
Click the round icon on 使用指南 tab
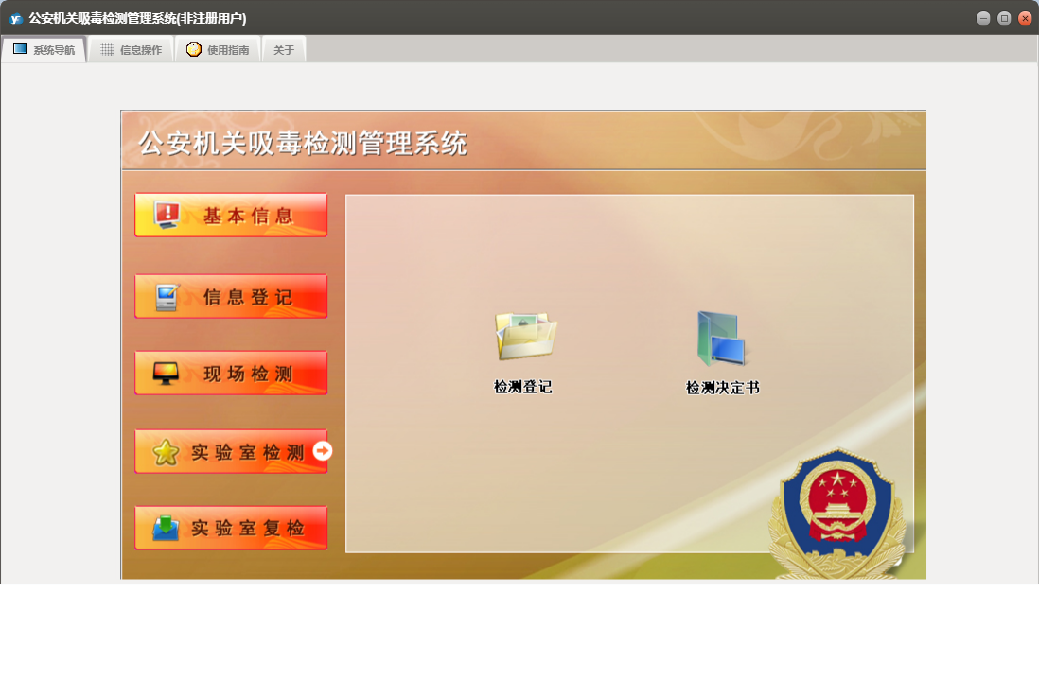pos(193,49)
